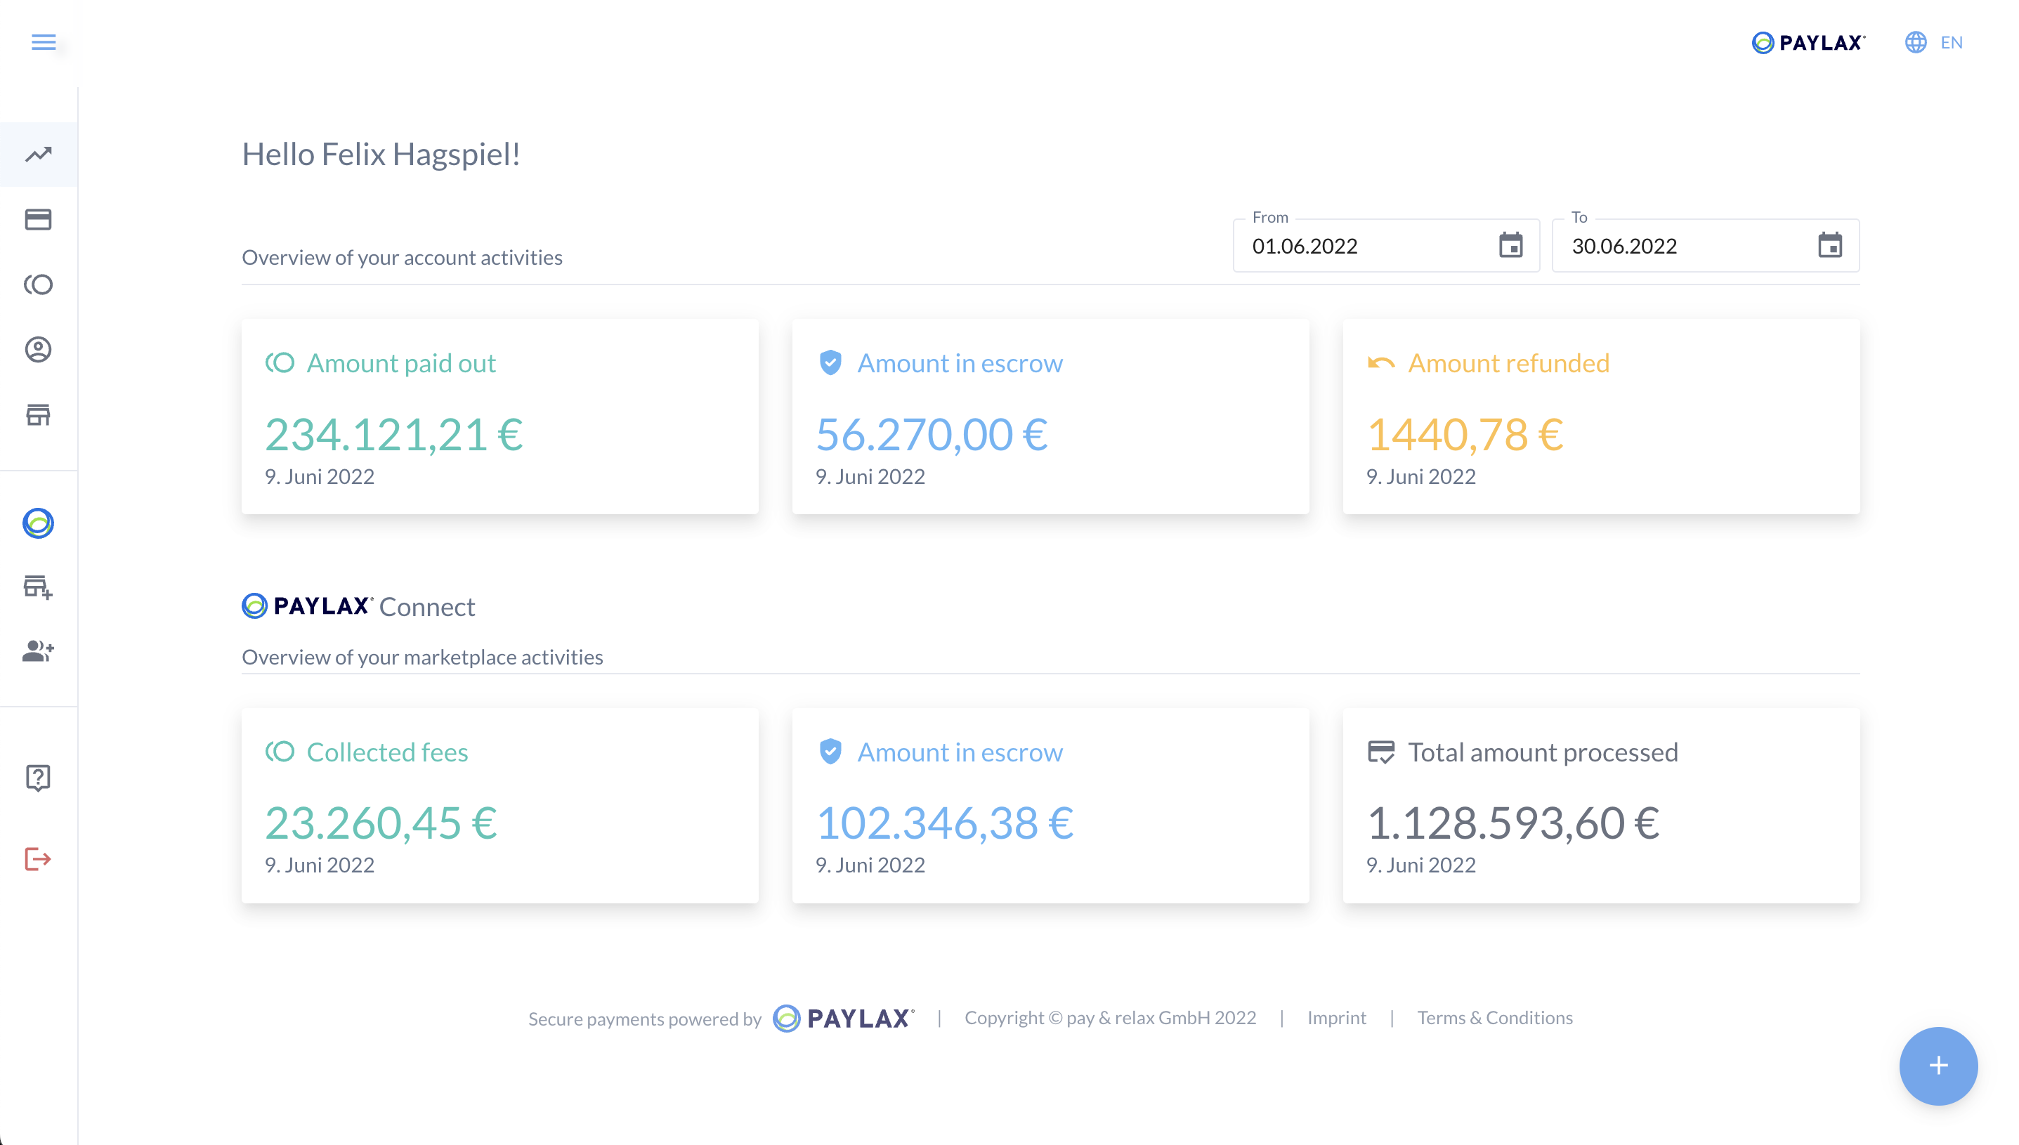Click the Paylax logo in header
Screen dimensions: 2019x1145
pyautogui.click(x=1808, y=42)
